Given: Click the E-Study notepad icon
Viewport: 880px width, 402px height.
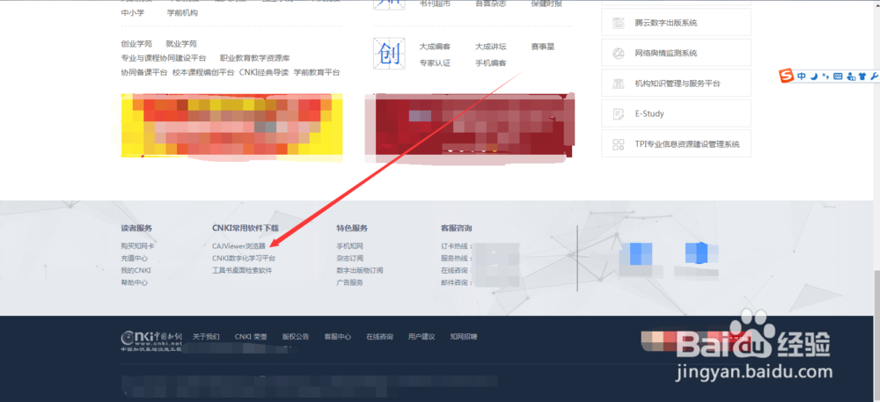Looking at the screenshot, I should coord(619,113).
